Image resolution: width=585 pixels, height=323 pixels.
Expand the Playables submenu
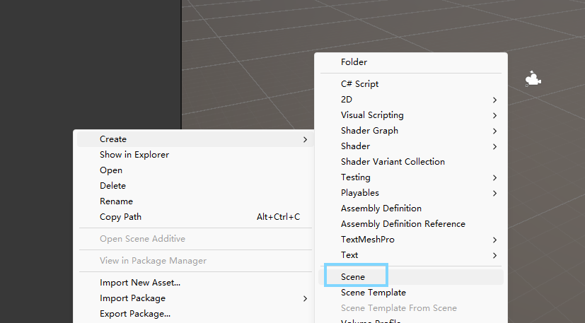(x=360, y=193)
